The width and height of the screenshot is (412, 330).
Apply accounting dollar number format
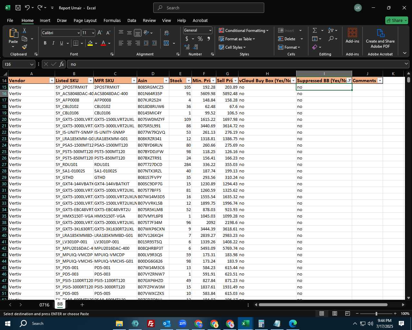[187, 39]
